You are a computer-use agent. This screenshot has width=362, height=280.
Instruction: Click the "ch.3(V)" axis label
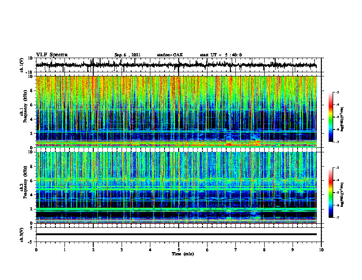(22, 235)
